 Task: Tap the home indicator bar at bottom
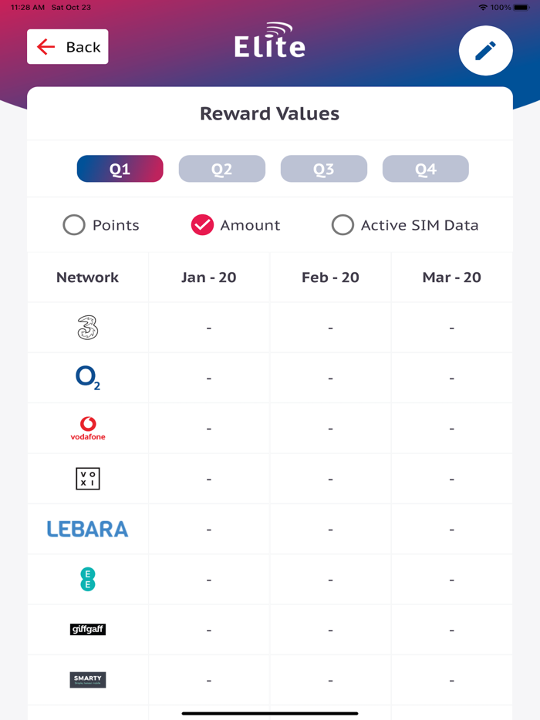point(269,712)
